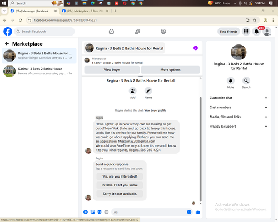Image resolution: width=278 pixels, height=222 pixels.
Task: Open Microsoft Edge from the taskbar
Action: (x=92, y=3)
